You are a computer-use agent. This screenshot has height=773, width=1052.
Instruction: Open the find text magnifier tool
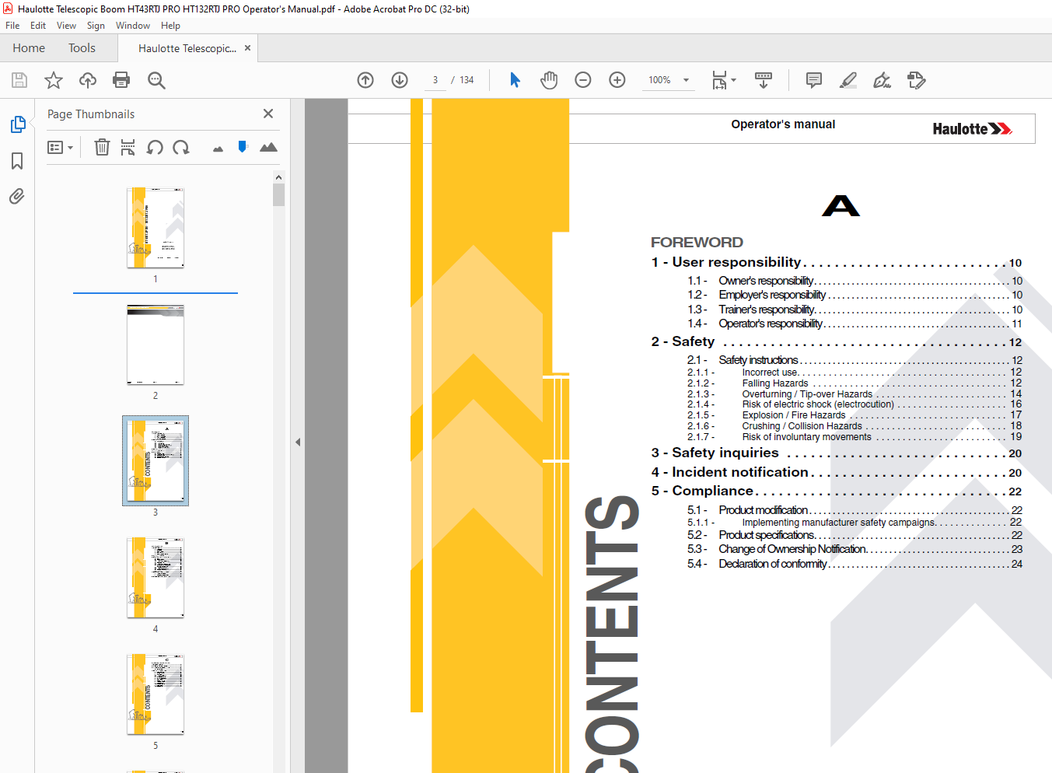[x=156, y=80]
